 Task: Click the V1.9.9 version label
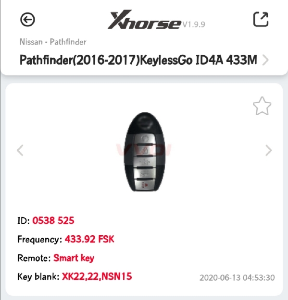(194, 24)
